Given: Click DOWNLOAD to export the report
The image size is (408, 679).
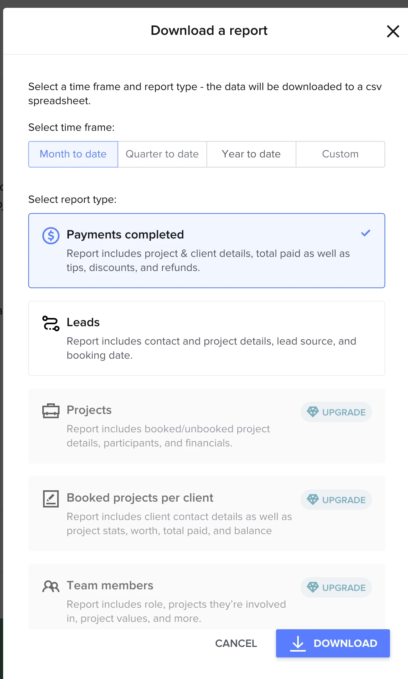Looking at the screenshot, I should [x=333, y=643].
